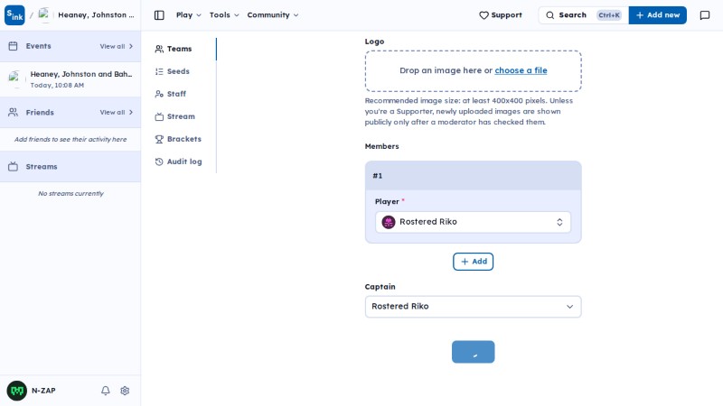Open the tournament logo thumbnail in breadcrumb
The height and width of the screenshot is (406, 723).
click(x=44, y=15)
